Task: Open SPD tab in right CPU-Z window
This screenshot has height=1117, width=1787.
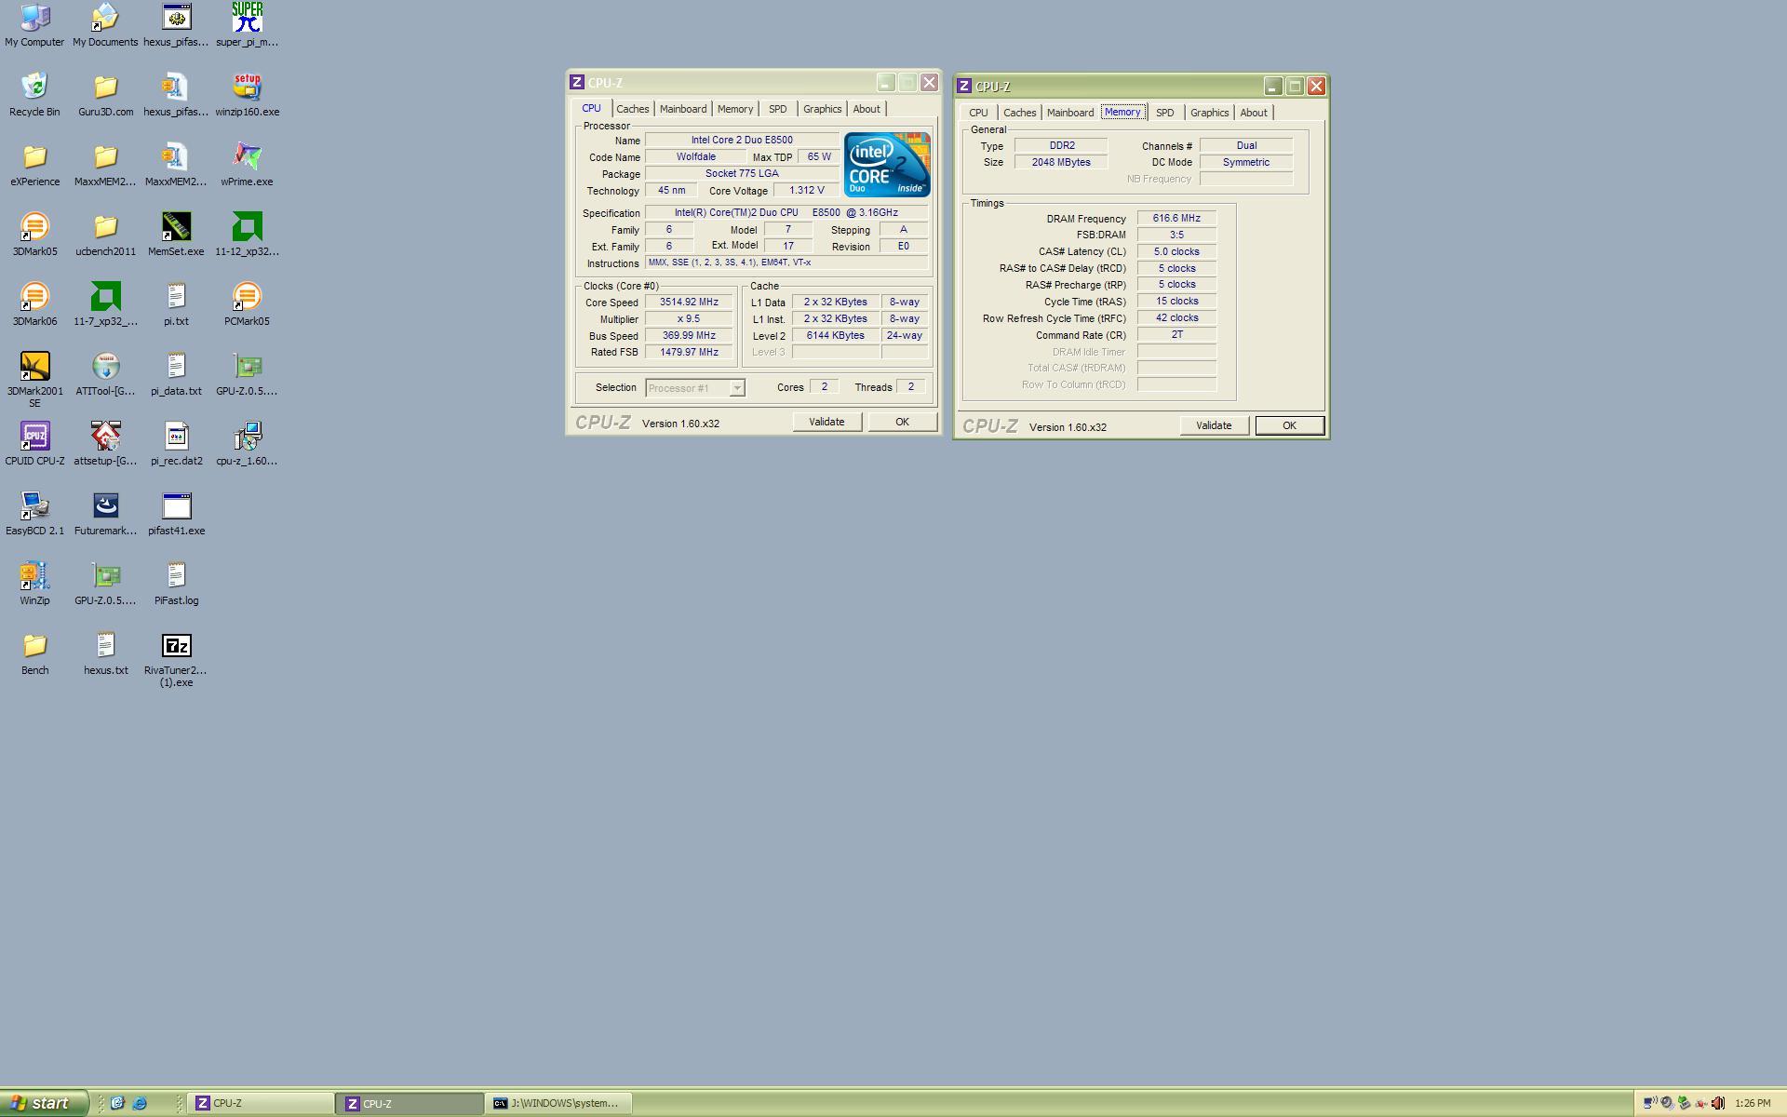Action: (x=1164, y=113)
